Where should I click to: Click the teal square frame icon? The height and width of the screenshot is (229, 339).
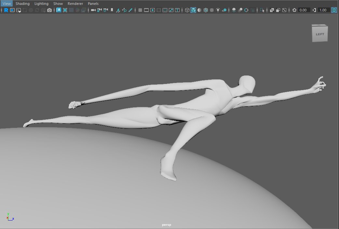(x=65, y=10)
